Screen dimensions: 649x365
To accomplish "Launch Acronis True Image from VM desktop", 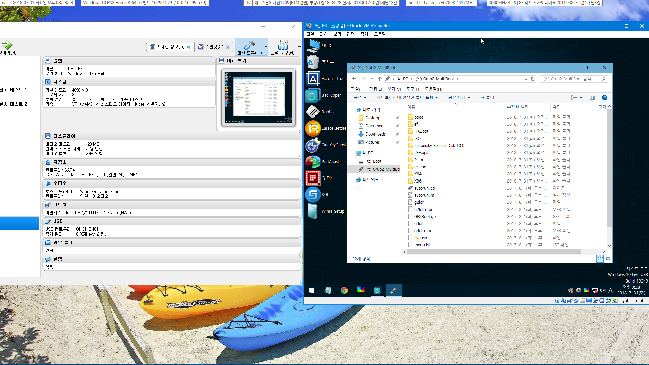I will pyautogui.click(x=313, y=79).
